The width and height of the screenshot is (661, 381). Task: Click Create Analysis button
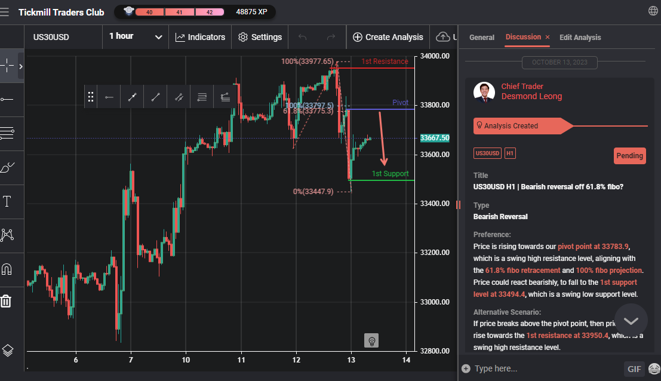click(388, 37)
